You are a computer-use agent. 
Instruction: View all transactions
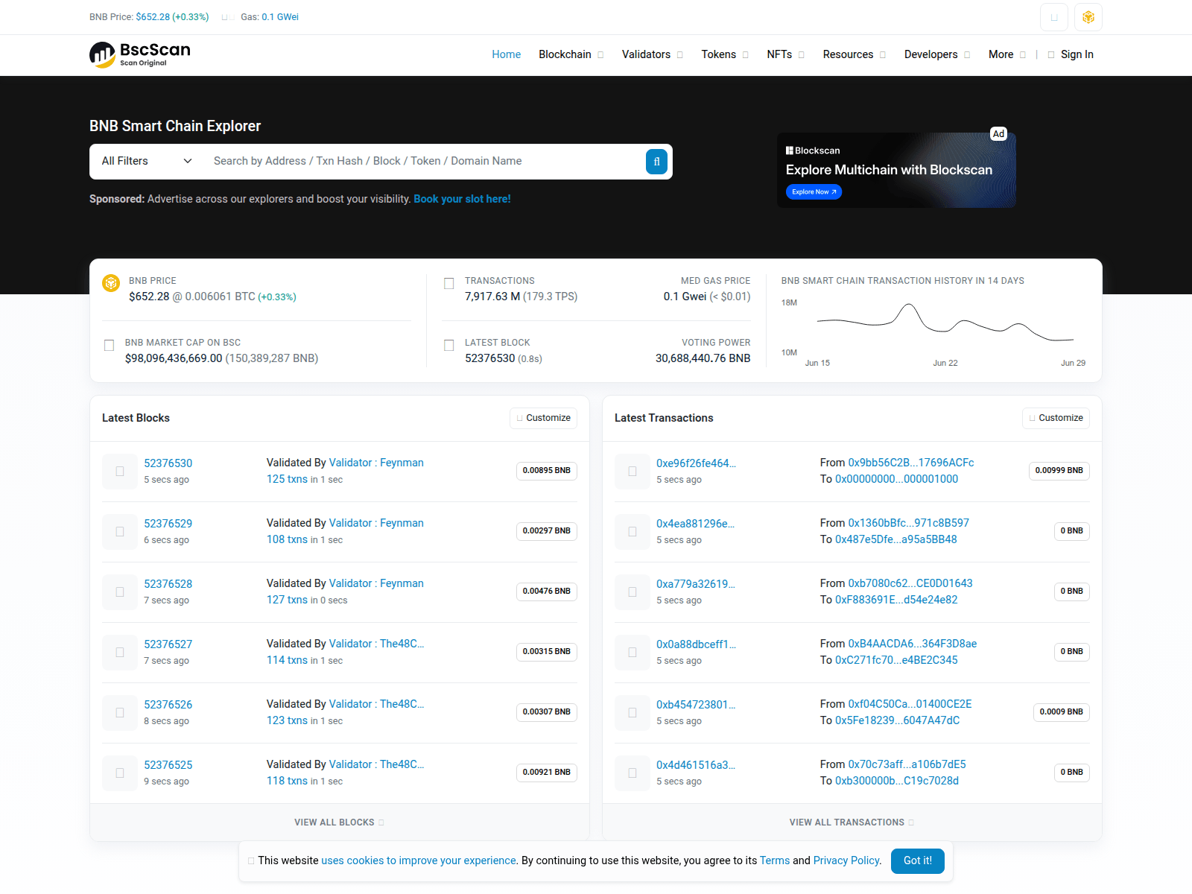tap(852, 822)
